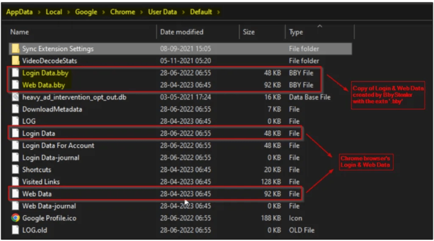Select the VideoDecodeStats folder name

tap(50, 61)
